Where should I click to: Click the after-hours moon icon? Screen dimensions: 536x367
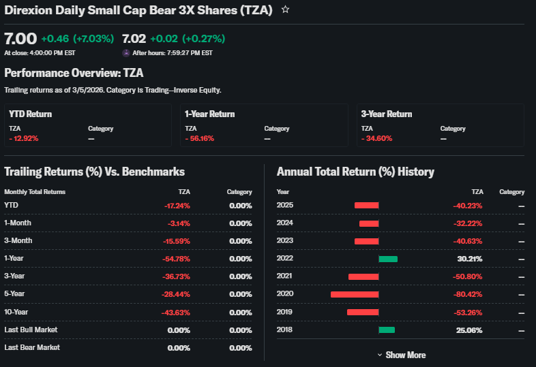pyautogui.click(x=125, y=52)
